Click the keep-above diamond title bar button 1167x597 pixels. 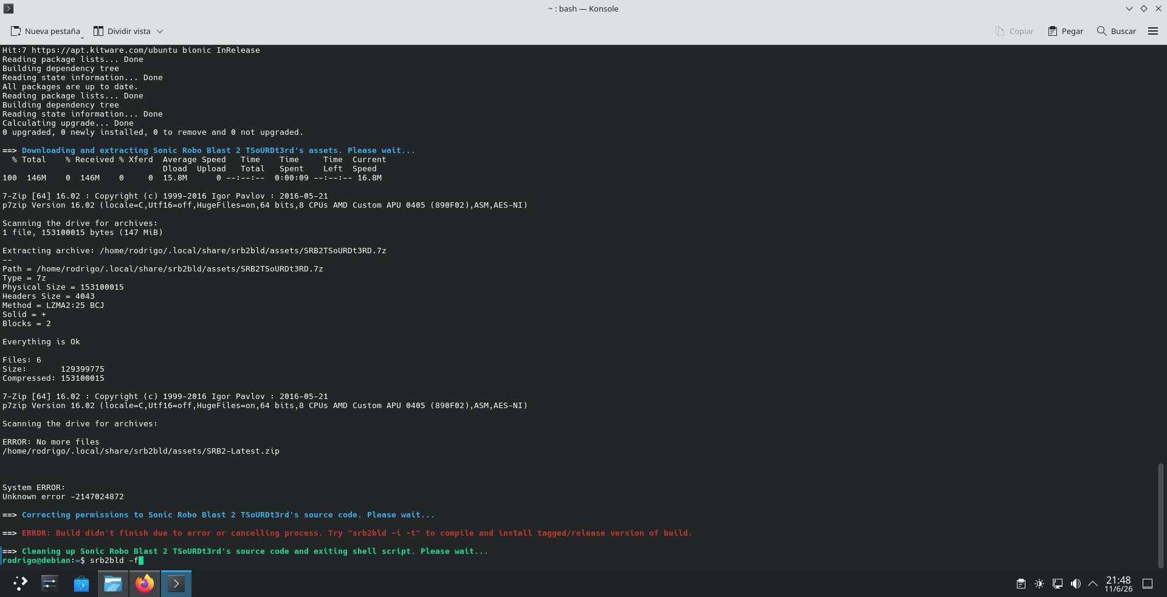(1144, 9)
